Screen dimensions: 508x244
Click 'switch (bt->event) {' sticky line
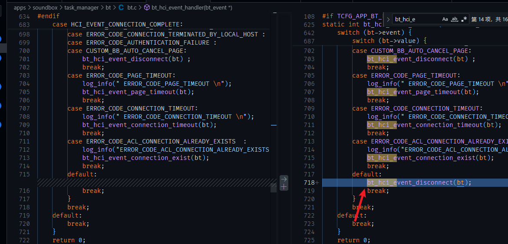point(375,33)
